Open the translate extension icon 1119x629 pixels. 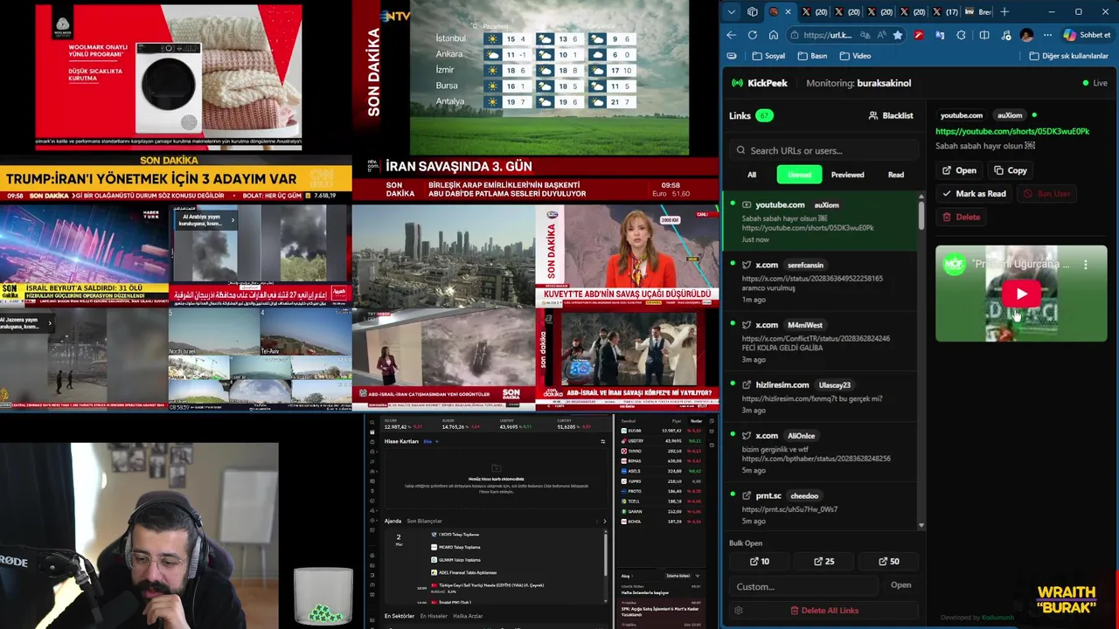click(940, 35)
